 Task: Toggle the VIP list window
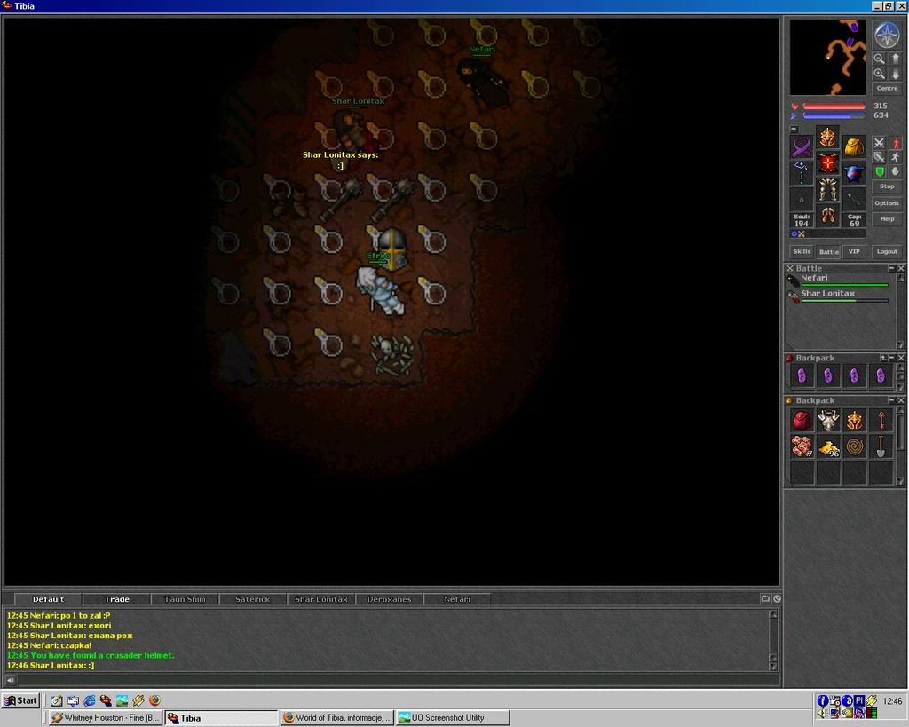(855, 251)
